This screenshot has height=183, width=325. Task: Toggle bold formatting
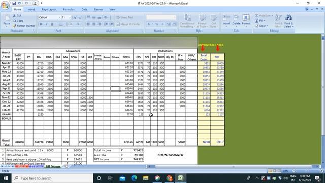[x=41, y=24]
